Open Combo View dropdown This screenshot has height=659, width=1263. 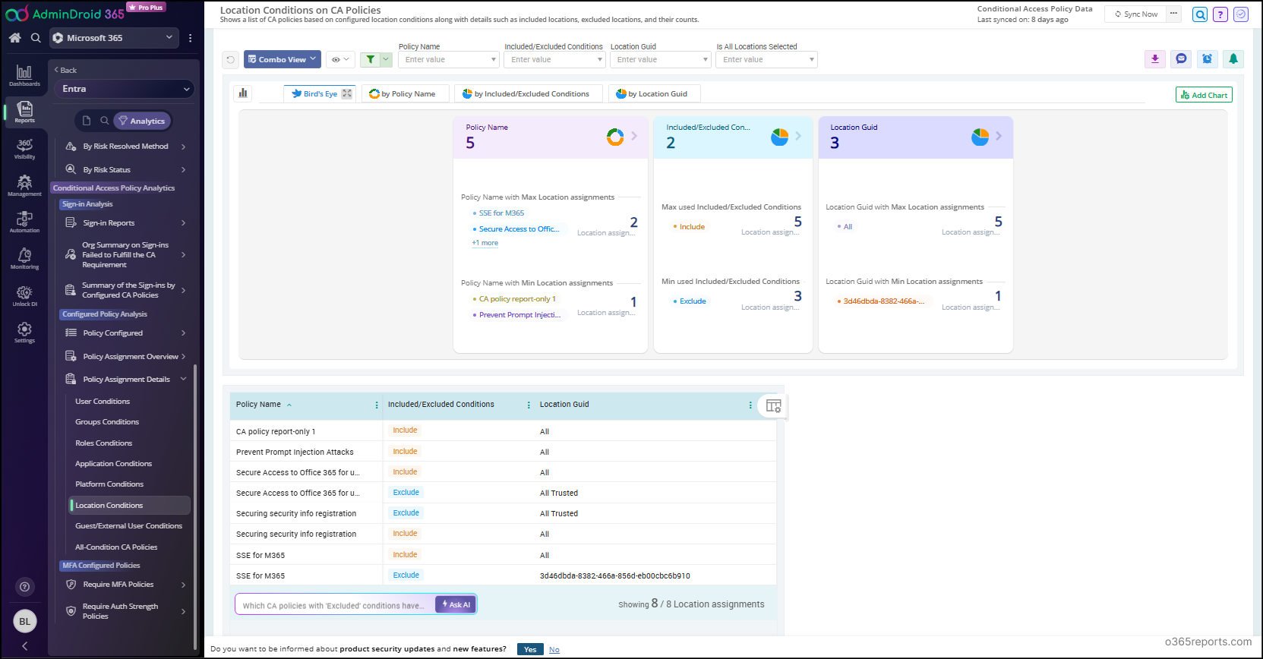(282, 59)
